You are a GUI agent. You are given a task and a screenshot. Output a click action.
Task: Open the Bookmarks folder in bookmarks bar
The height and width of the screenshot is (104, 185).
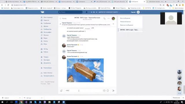tap(5, 8)
